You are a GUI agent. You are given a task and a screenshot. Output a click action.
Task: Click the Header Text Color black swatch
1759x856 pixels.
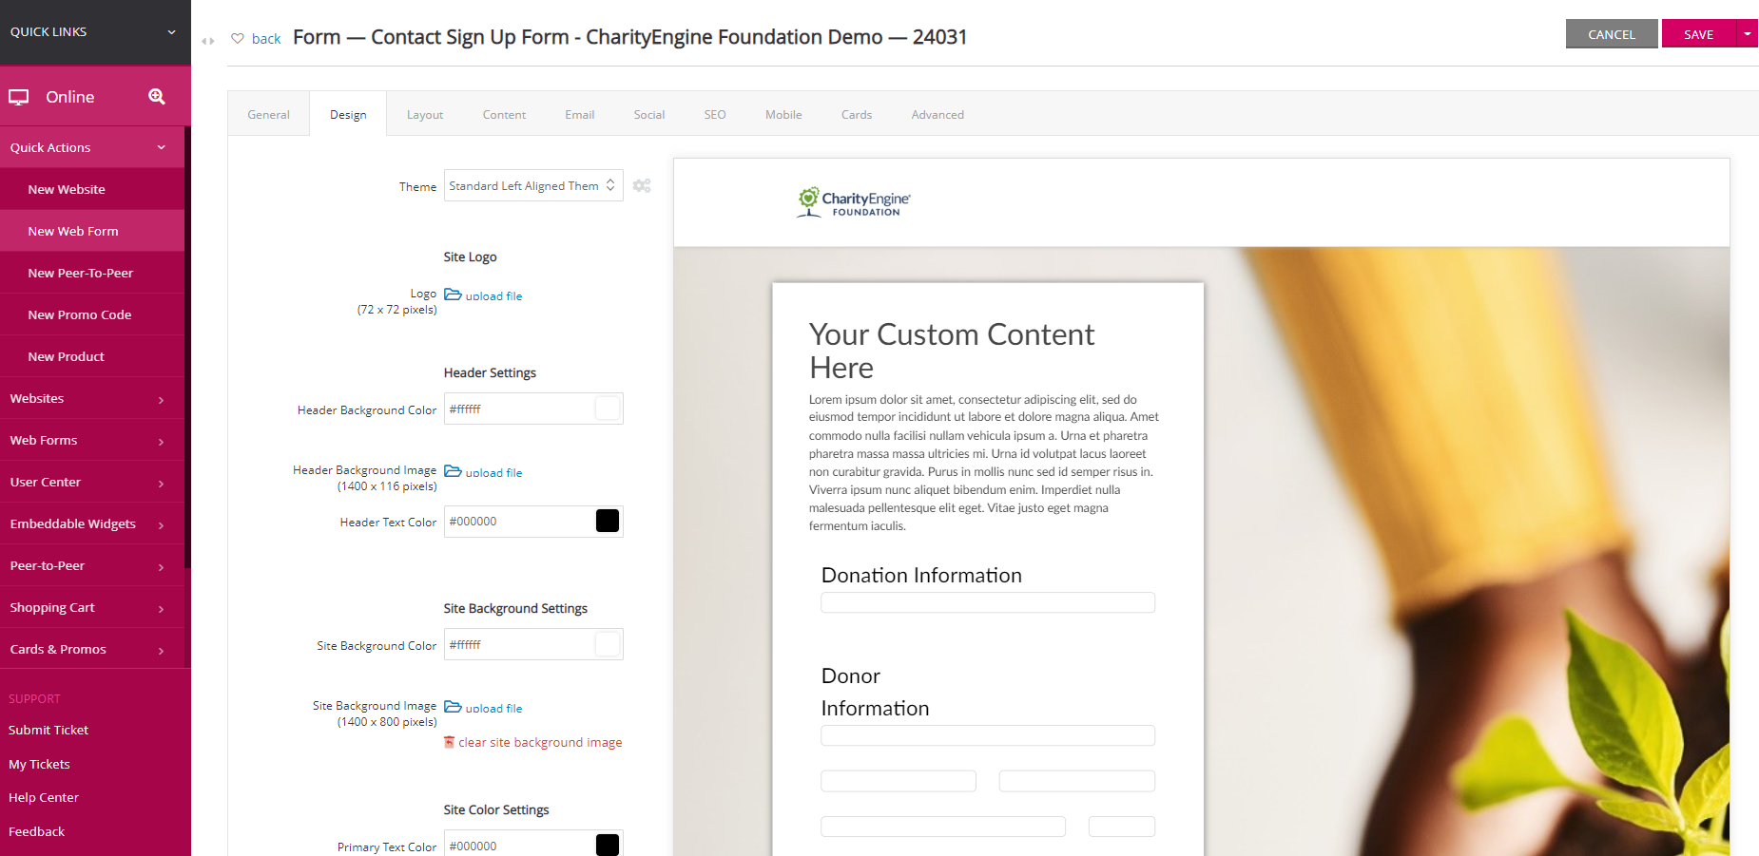pyautogui.click(x=608, y=521)
